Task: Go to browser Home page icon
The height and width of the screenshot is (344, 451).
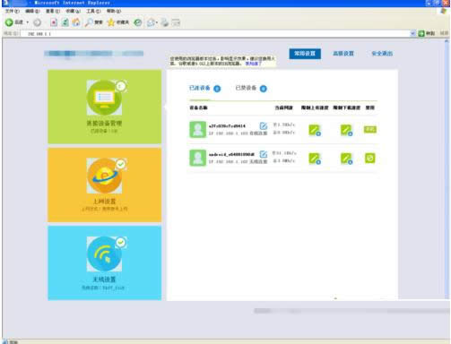Action: tap(76, 22)
